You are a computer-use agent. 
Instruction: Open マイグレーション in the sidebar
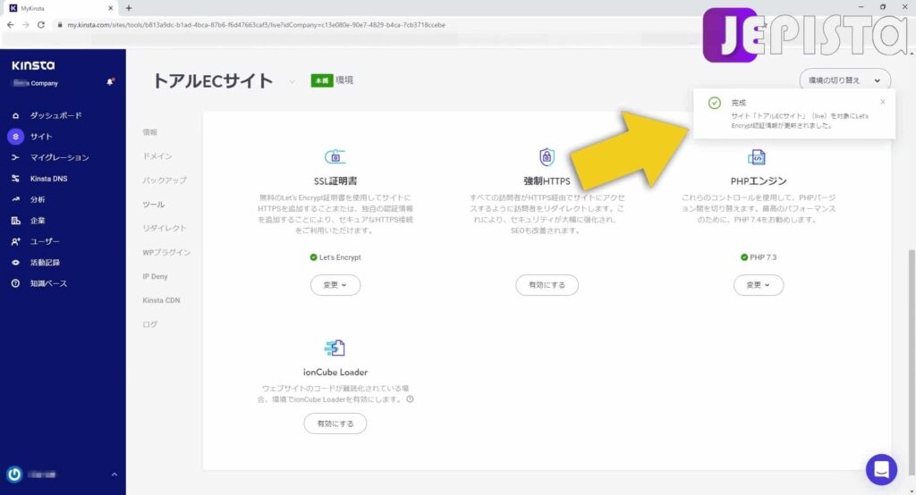pos(59,157)
